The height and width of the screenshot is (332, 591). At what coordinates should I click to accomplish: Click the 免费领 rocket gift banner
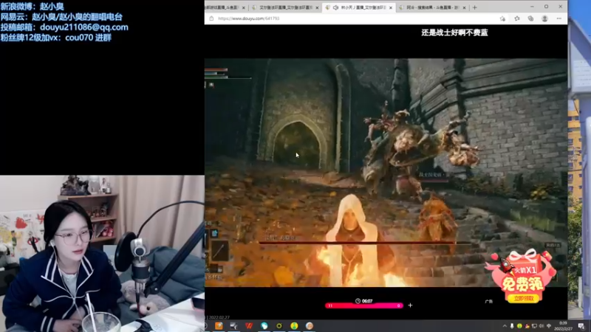pyautogui.click(x=523, y=277)
